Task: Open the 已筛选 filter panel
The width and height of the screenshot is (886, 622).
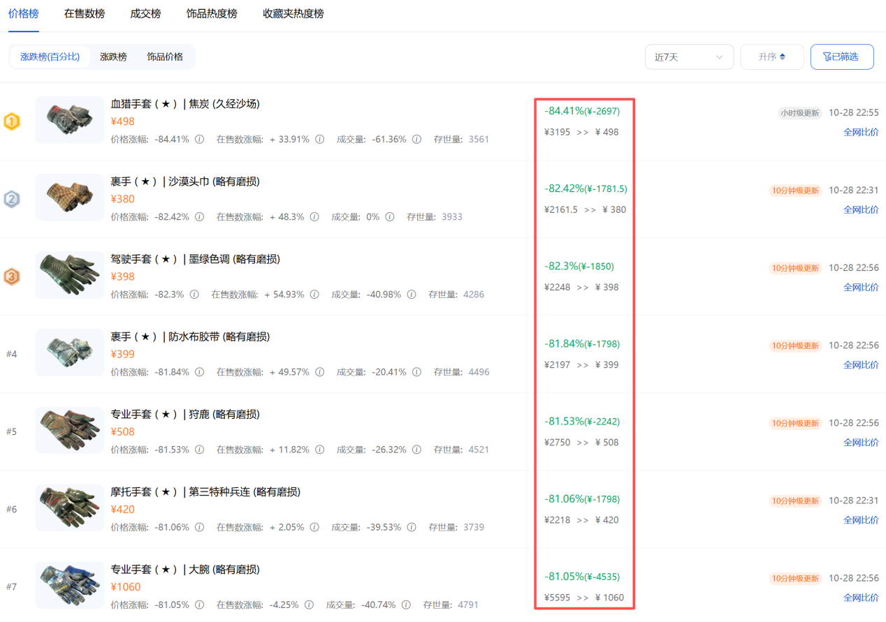Action: coord(841,57)
